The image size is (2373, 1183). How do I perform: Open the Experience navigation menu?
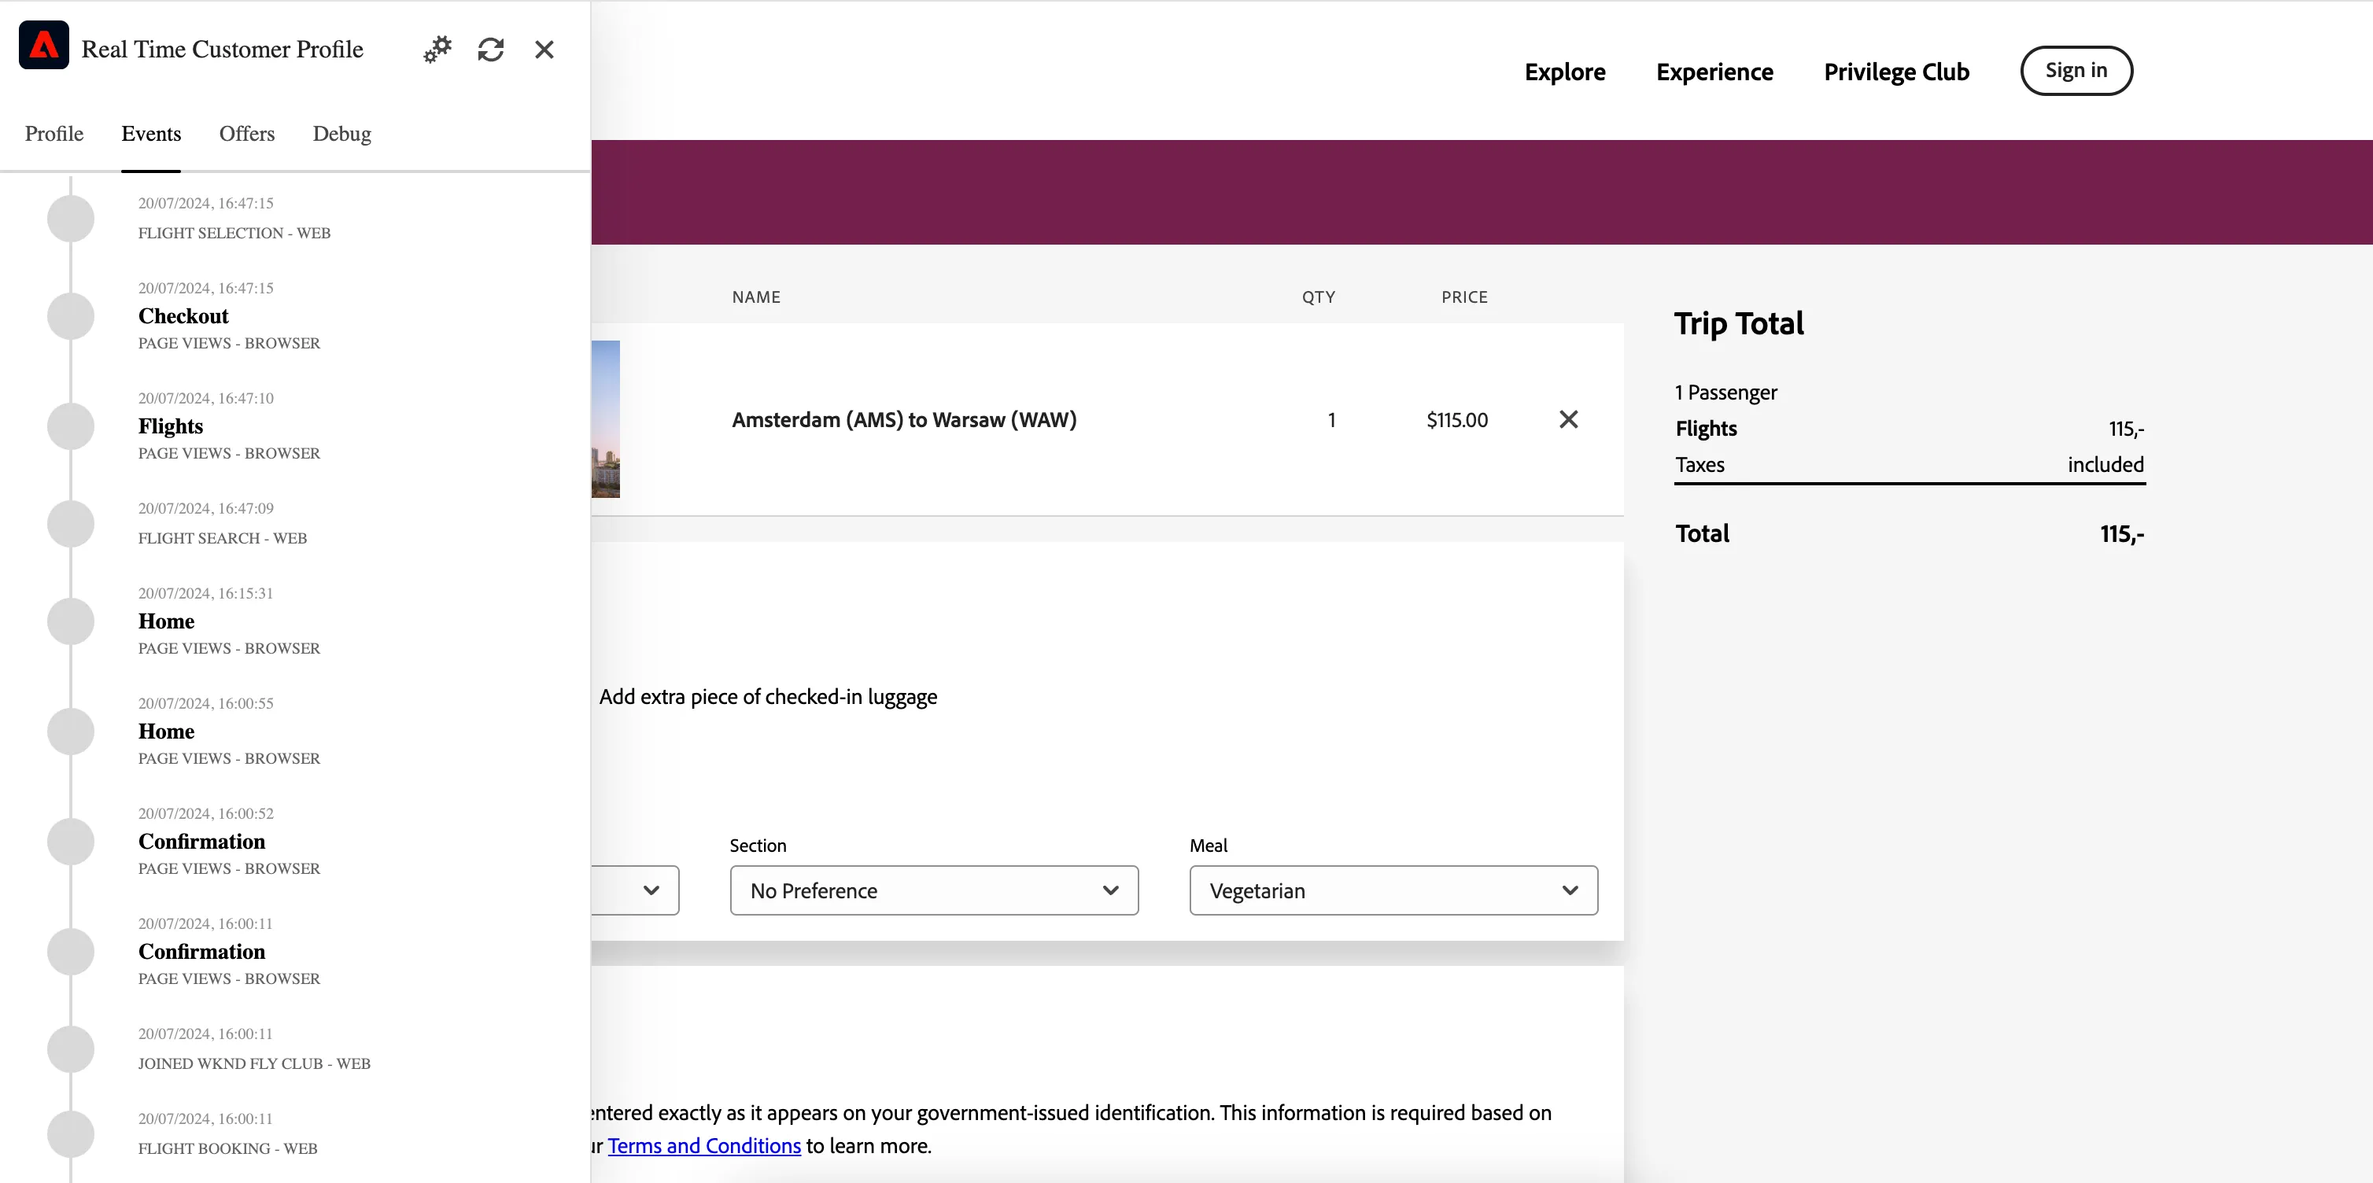click(1714, 71)
